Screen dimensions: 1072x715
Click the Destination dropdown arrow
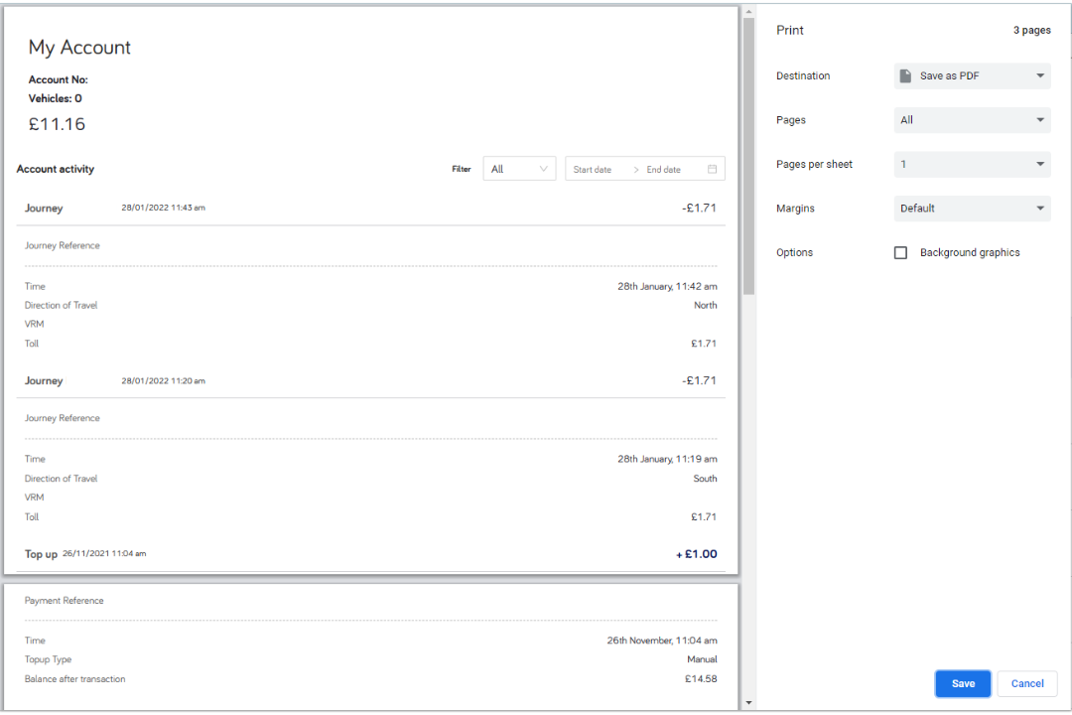(1039, 75)
